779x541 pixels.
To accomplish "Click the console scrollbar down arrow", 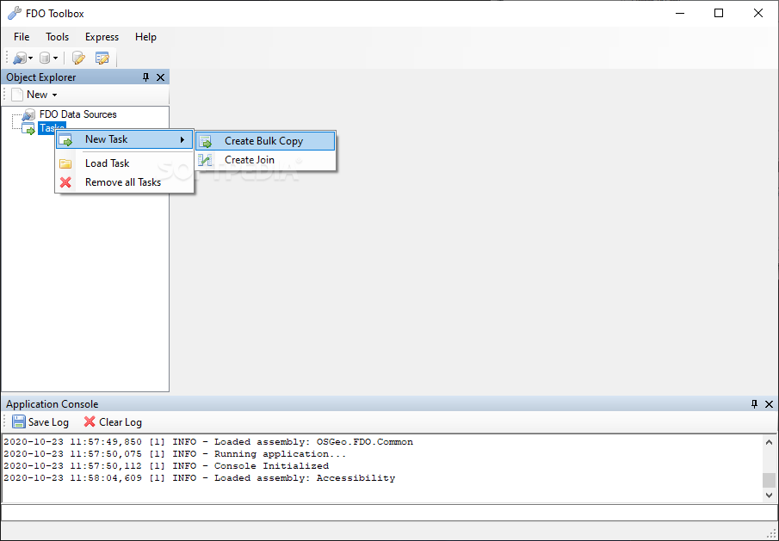I will click(x=769, y=495).
